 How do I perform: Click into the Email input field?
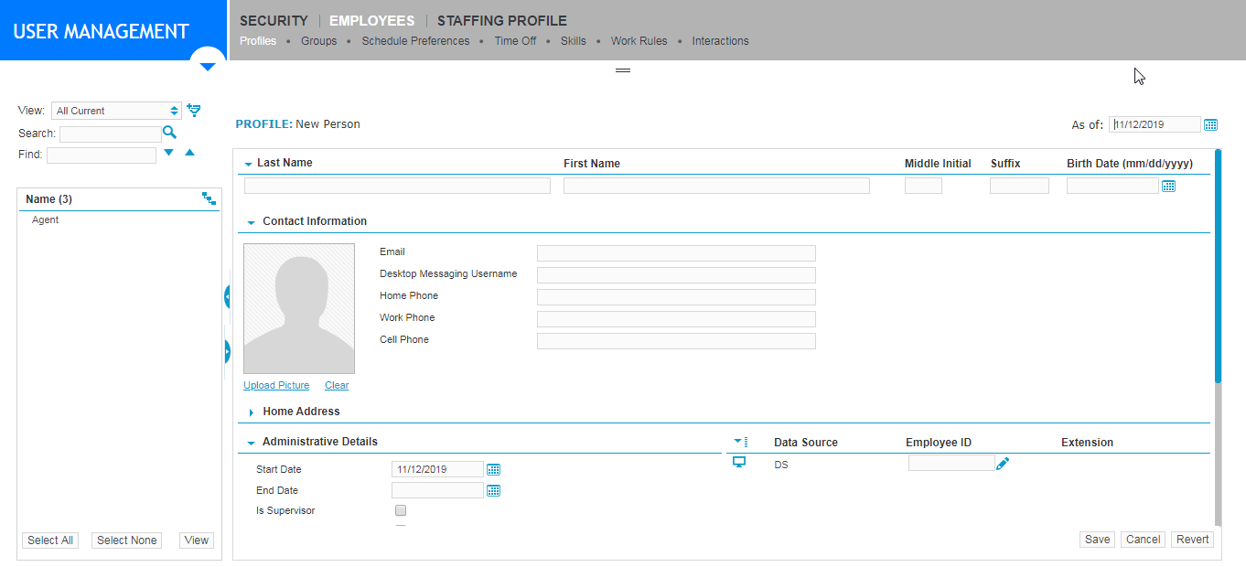(x=675, y=253)
